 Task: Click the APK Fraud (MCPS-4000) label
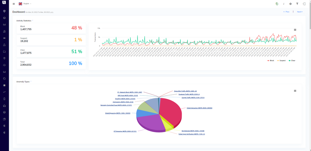pyautogui.click(x=128, y=95)
